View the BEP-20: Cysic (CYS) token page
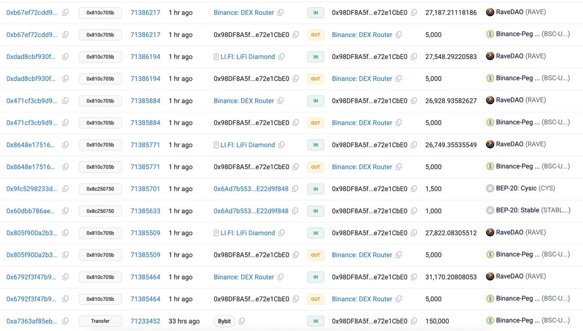This screenshot has width=583, height=331. tap(525, 188)
